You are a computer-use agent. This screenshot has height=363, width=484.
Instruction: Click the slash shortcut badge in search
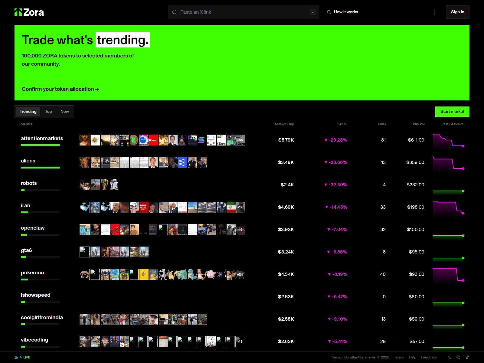tap(313, 12)
